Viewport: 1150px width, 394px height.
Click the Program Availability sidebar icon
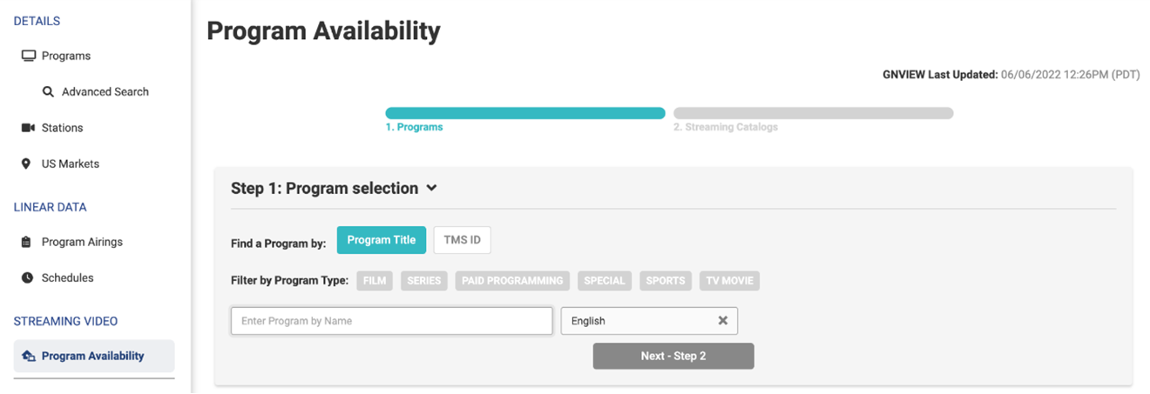tap(28, 356)
